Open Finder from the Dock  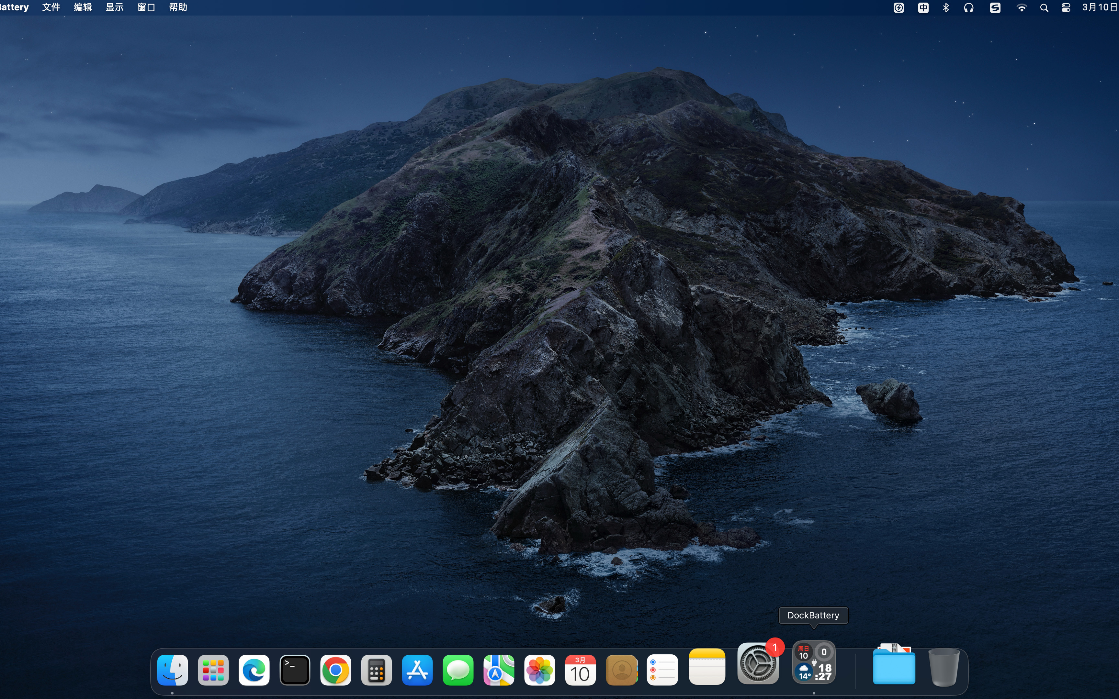pos(173,670)
